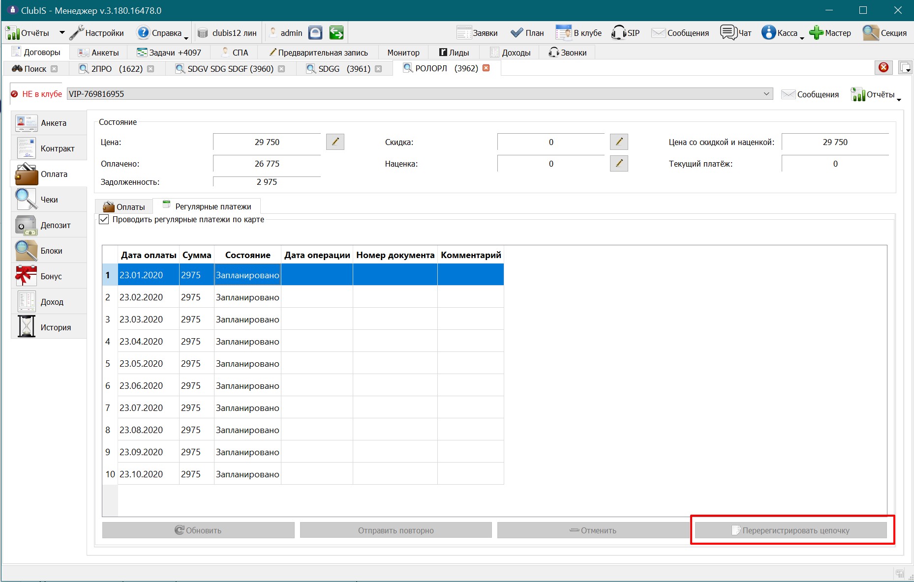This screenshot has width=914, height=582.
Task: Click the pencil edit icon next to Наценка
Action: coord(619,163)
